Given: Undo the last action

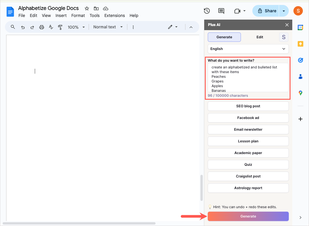Looking at the screenshot, I should click(23, 27).
